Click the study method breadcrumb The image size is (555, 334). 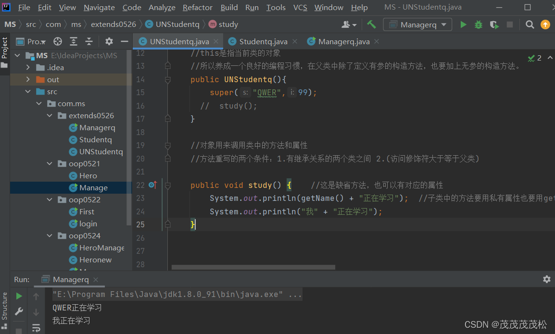223,25
